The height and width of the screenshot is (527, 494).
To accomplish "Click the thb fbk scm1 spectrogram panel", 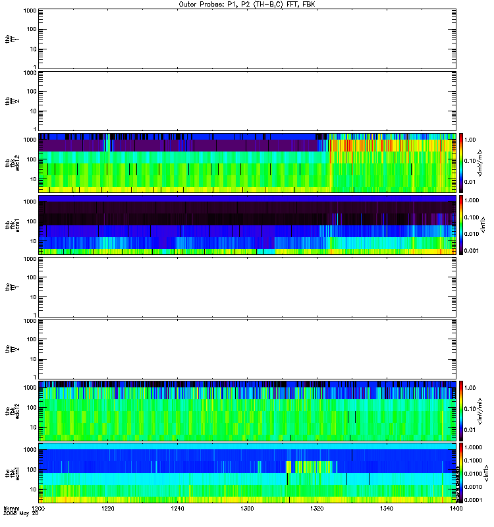I will (248, 225).
